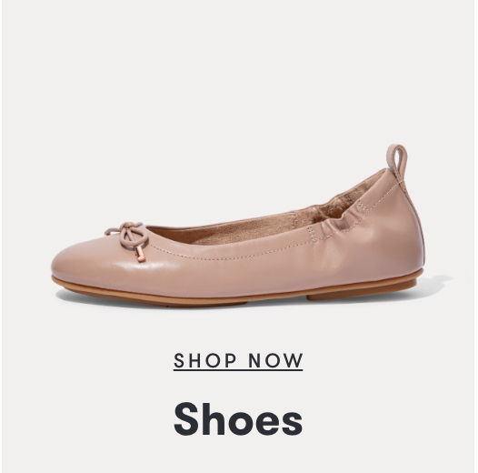Open the Shoes category heading

[238, 419]
